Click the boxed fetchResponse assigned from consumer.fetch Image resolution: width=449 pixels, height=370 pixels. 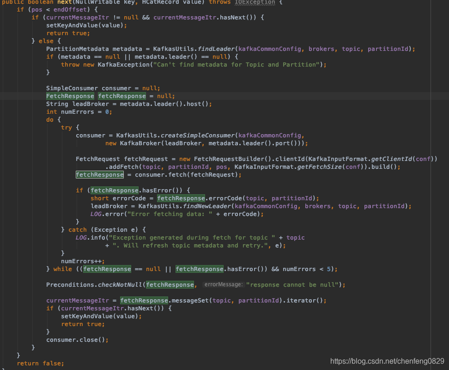pos(100,174)
